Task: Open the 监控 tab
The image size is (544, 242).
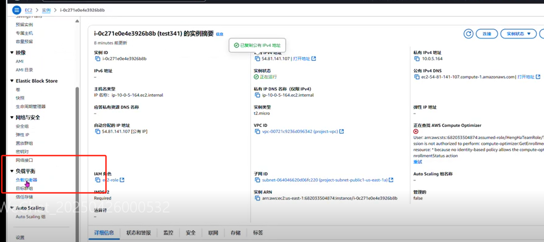Action: pyautogui.click(x=168, y=232)
